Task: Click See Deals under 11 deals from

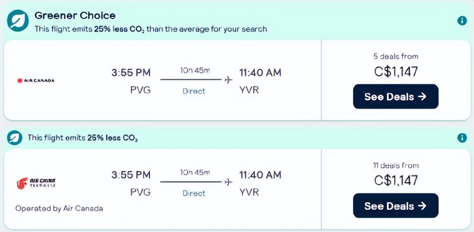Action: coord(395,206)
